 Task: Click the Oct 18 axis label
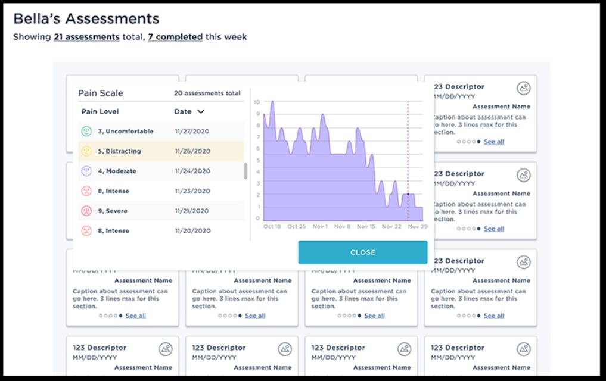[x=272, y=227]
